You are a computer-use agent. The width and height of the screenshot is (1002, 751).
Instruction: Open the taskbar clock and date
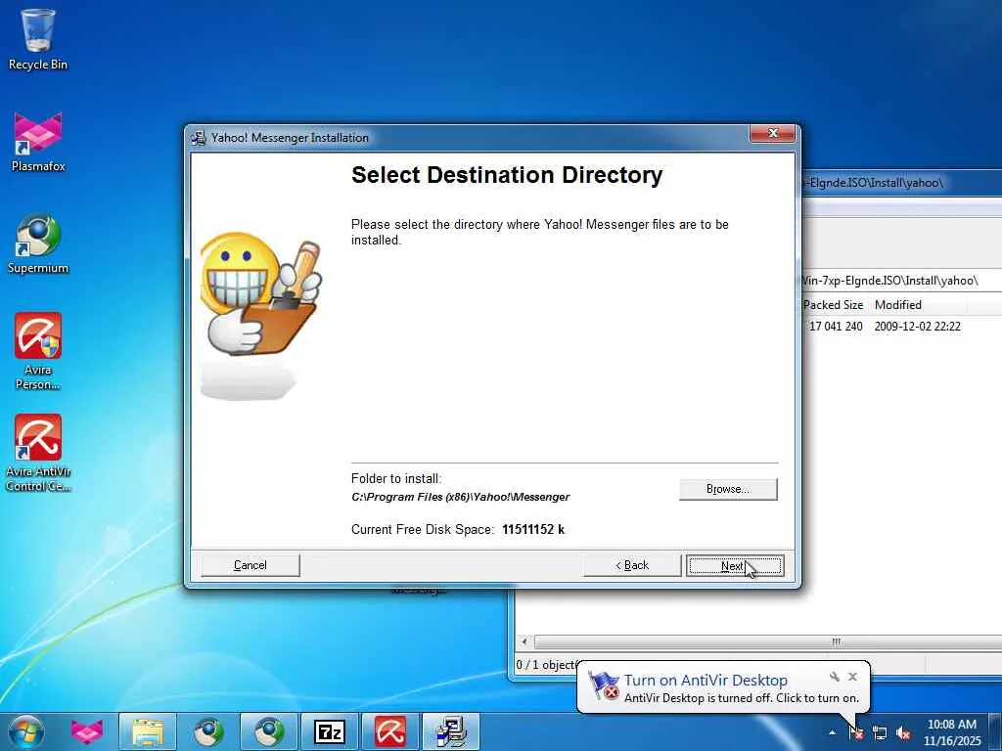coord(951,732)
